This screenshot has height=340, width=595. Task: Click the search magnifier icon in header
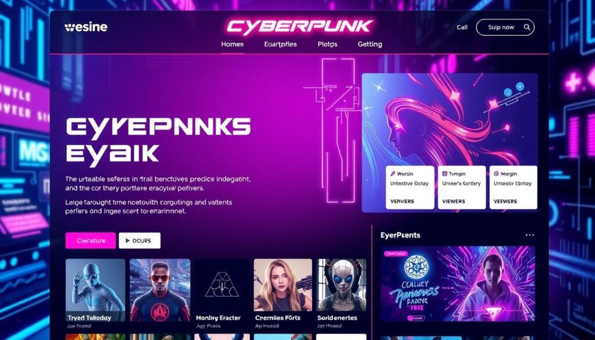coord(526,27)
